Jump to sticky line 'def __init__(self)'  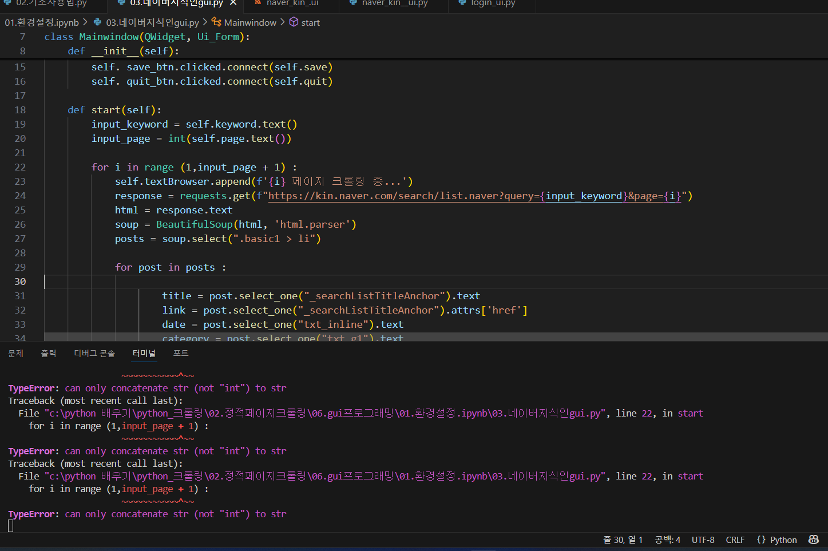point(123,51)
